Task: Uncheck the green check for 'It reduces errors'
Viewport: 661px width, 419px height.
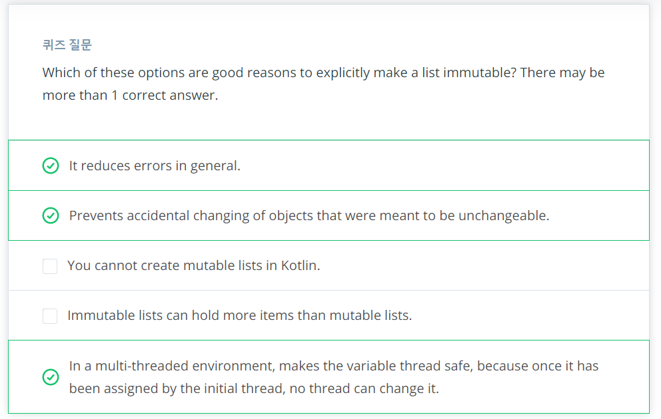Action: pyautogui.click(x=51, y=166)
